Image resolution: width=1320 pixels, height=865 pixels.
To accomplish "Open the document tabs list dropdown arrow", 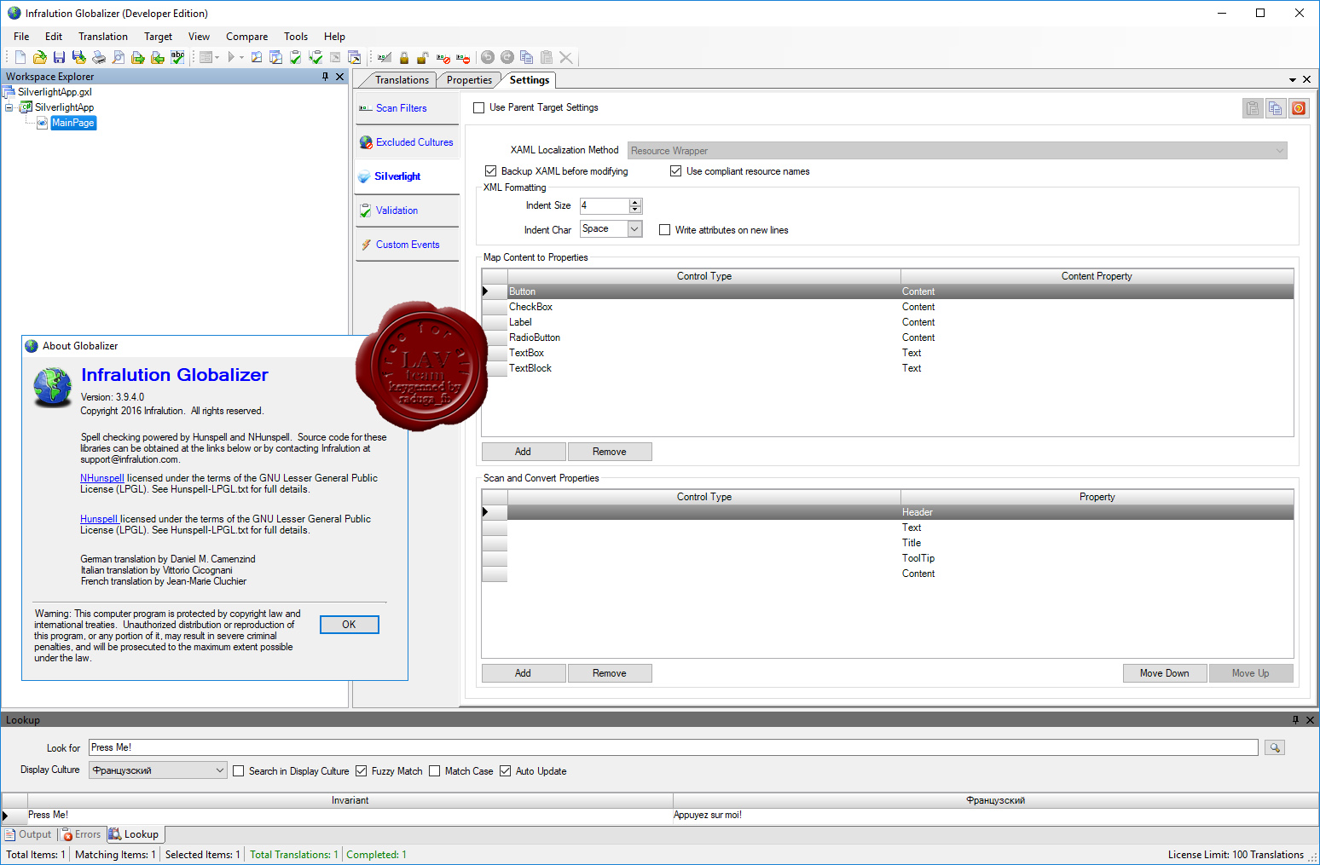I will point(1293,79).
